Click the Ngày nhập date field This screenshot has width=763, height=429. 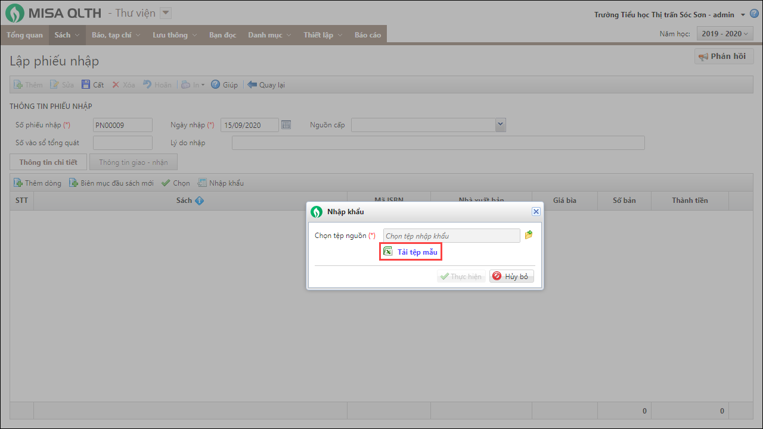click(250, 125)
